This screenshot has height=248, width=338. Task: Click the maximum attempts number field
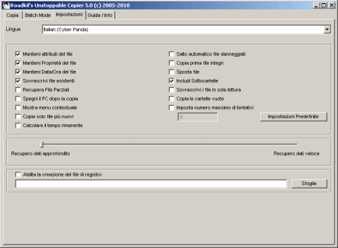click(x=197, y=117)
